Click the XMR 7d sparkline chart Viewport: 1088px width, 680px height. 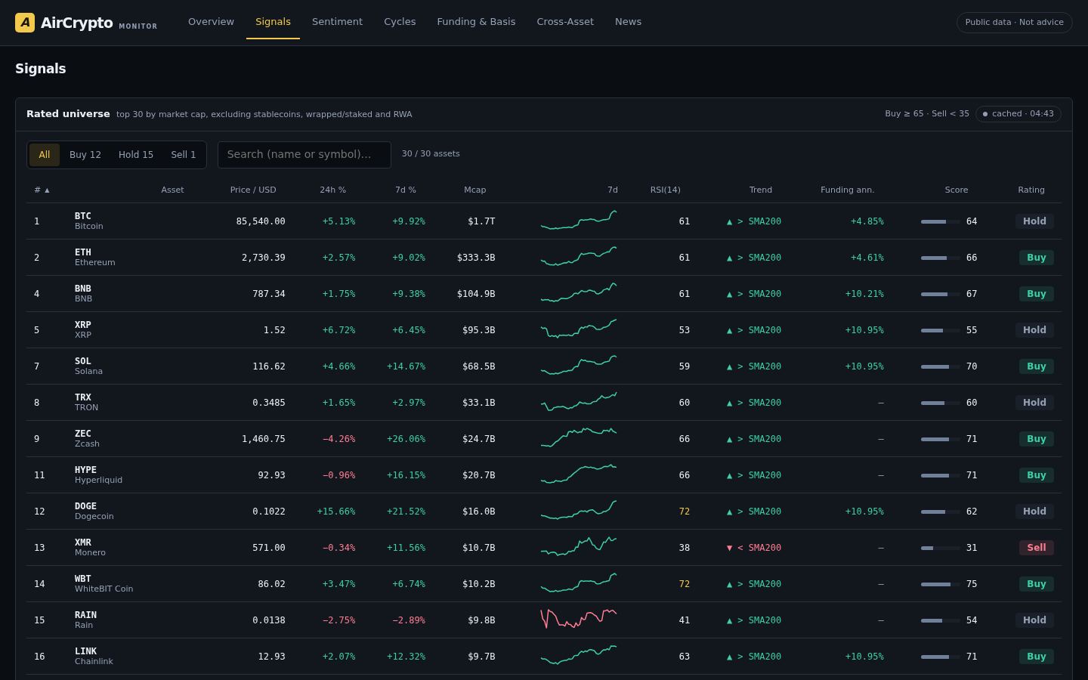579,547
